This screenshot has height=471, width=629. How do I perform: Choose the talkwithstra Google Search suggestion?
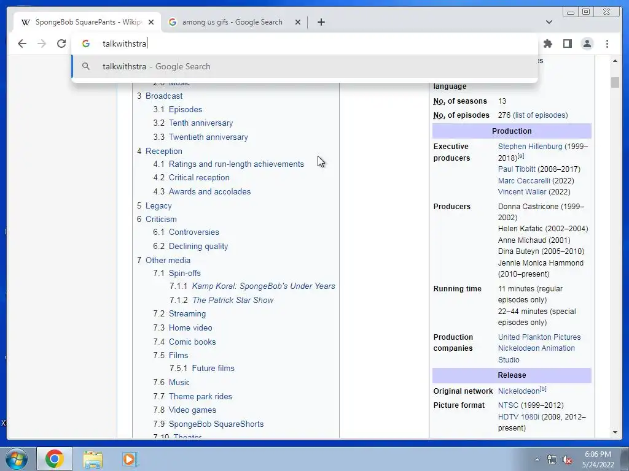point(305,66)
